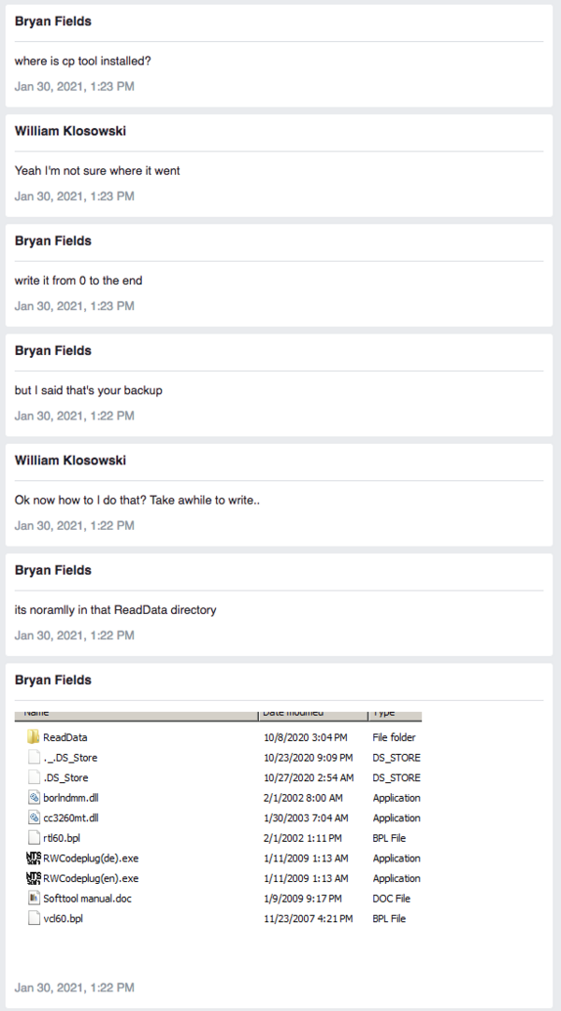
Task: Click the message 'but I said that's your backup'
Action: [x=89, y=391]
